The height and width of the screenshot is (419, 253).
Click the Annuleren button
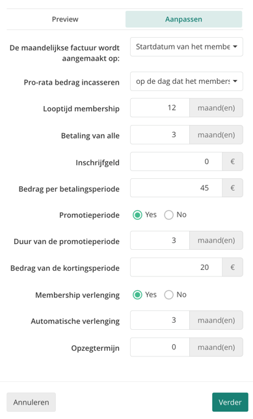31,402
